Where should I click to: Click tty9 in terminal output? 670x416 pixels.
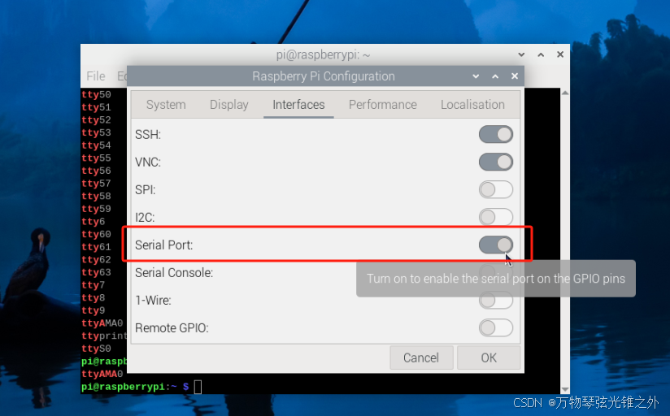[x=94, y=310]
